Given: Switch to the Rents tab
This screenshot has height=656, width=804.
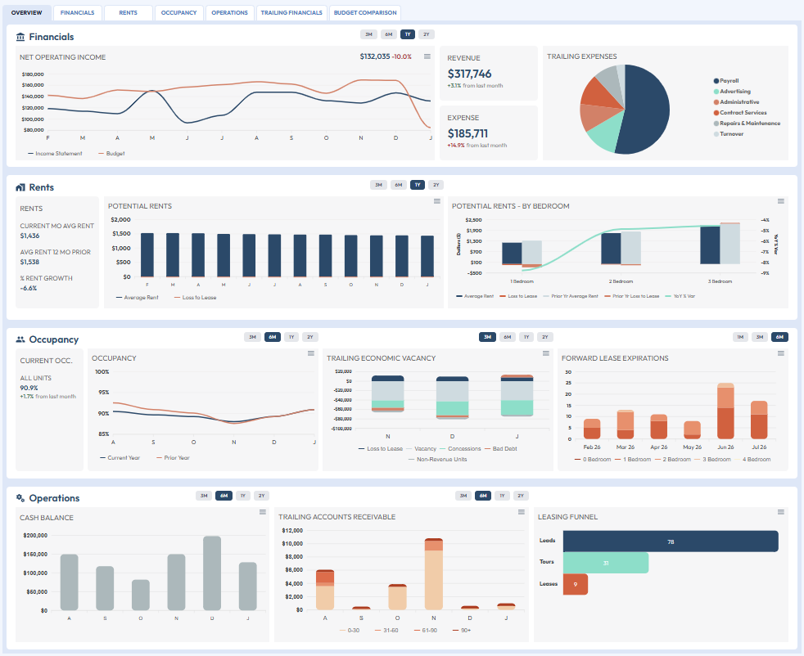Looking at the screenshot, I should 129,13.
